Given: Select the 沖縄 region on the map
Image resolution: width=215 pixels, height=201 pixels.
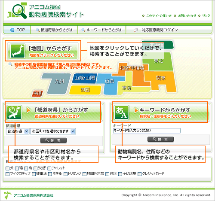Looking at the screenshot, I should [37, 94].
